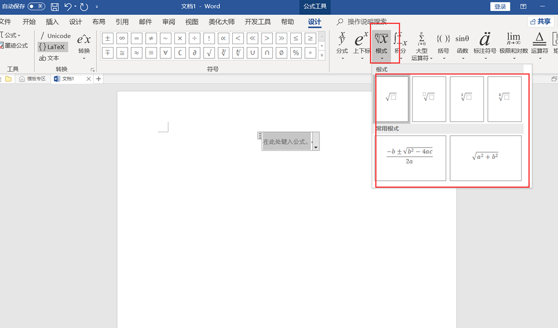Open the 标注符号 (Accent) dropdown
This screenshot has height=328, width=558.
point(485,45)
